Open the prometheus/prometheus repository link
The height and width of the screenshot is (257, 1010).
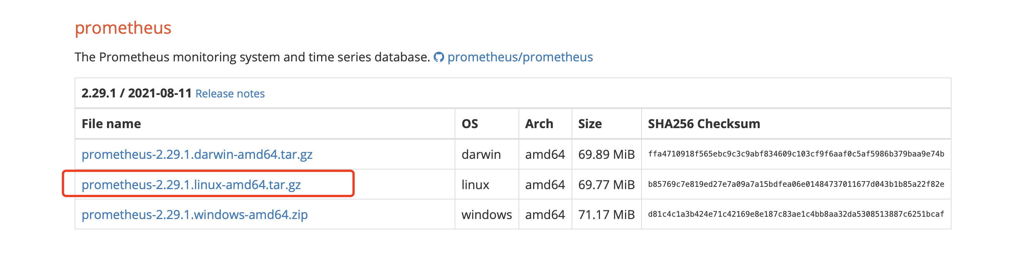point(520,57)
